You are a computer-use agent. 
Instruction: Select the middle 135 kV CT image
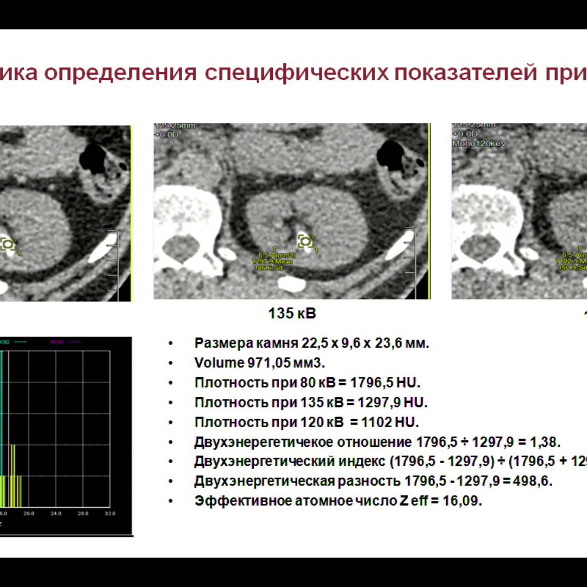[291, 212]
